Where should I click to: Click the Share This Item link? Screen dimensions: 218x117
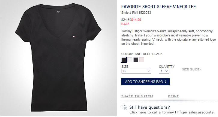pyautogui.click(x=137, y=96)
